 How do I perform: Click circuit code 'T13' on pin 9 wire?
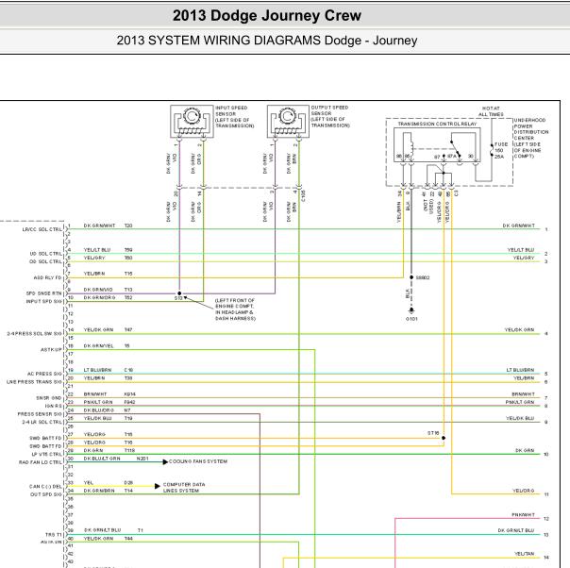[128, 290]
